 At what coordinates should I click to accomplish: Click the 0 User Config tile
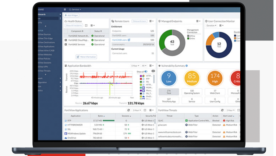[215, 100]
